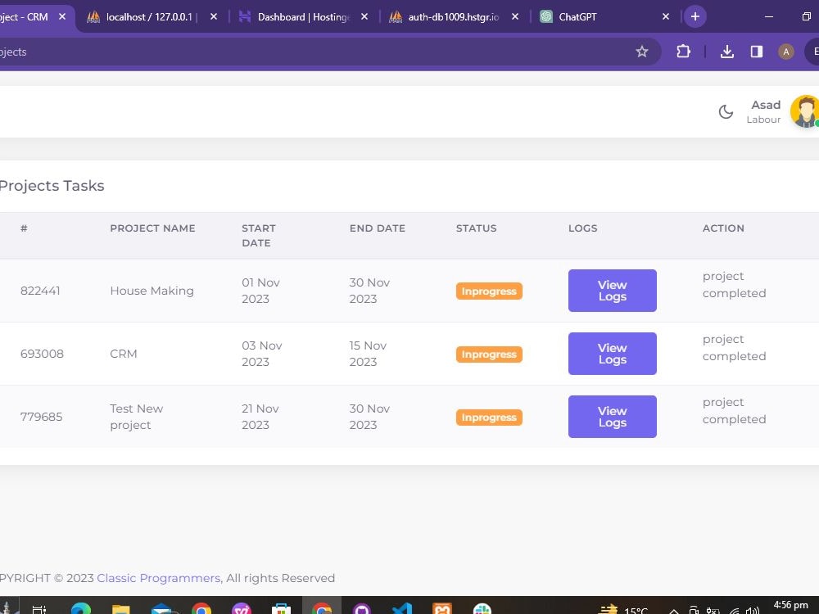Bookmark this page with the star icon
This screenshot has height=614, width=819.
tap(642, 51)
